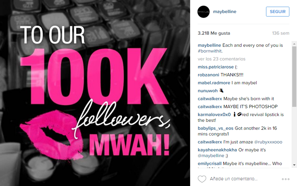Expand 'ver los 23 comentarios'
This screenshot has width=297, height=186.
(x=222, y=59)
